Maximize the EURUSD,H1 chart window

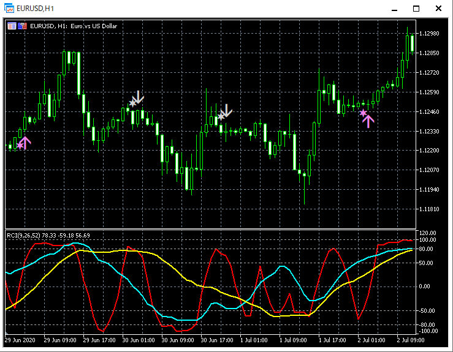[416, 9]
